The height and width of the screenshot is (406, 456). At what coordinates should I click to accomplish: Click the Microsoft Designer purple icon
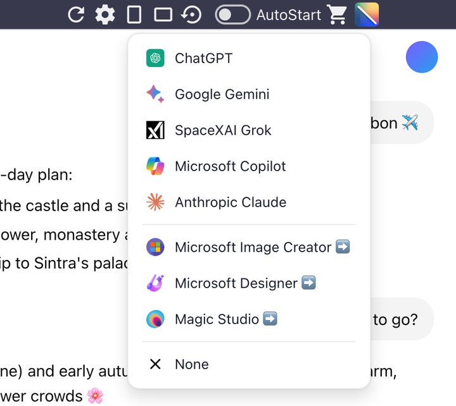155,283
